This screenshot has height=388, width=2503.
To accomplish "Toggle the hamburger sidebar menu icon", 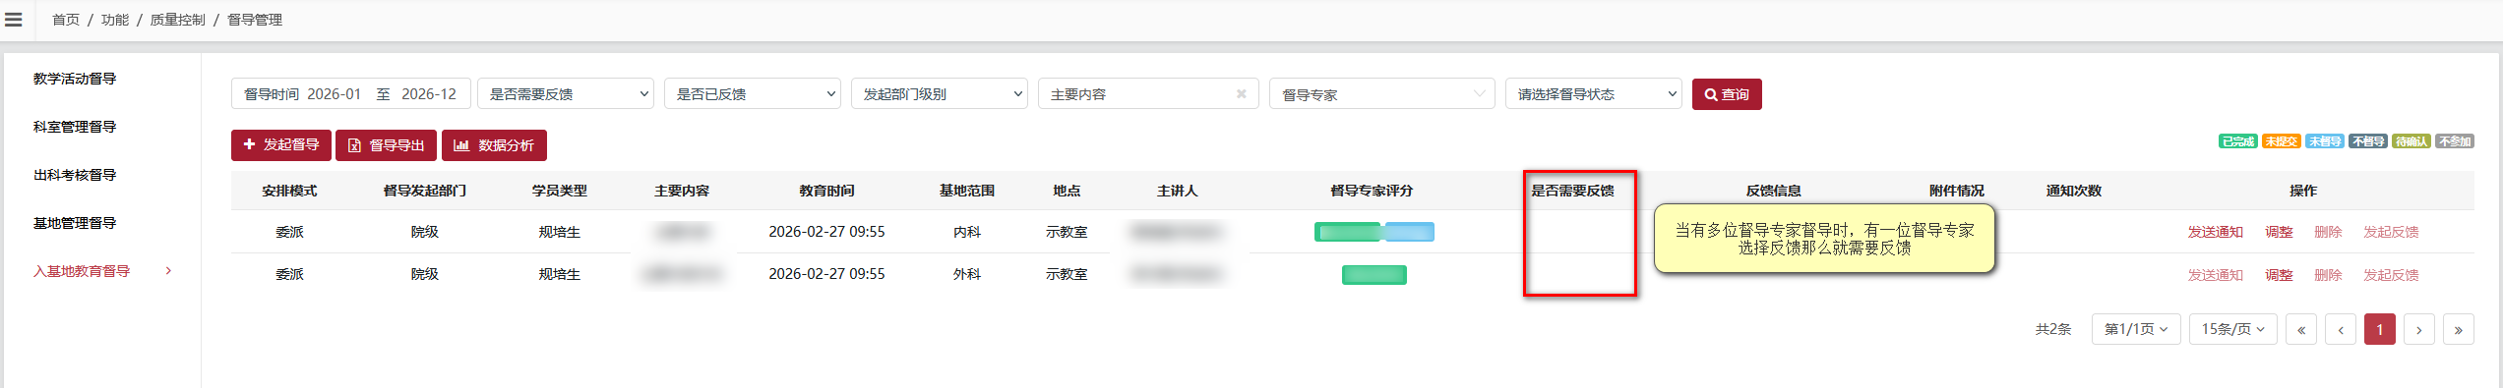I will 14,20.
